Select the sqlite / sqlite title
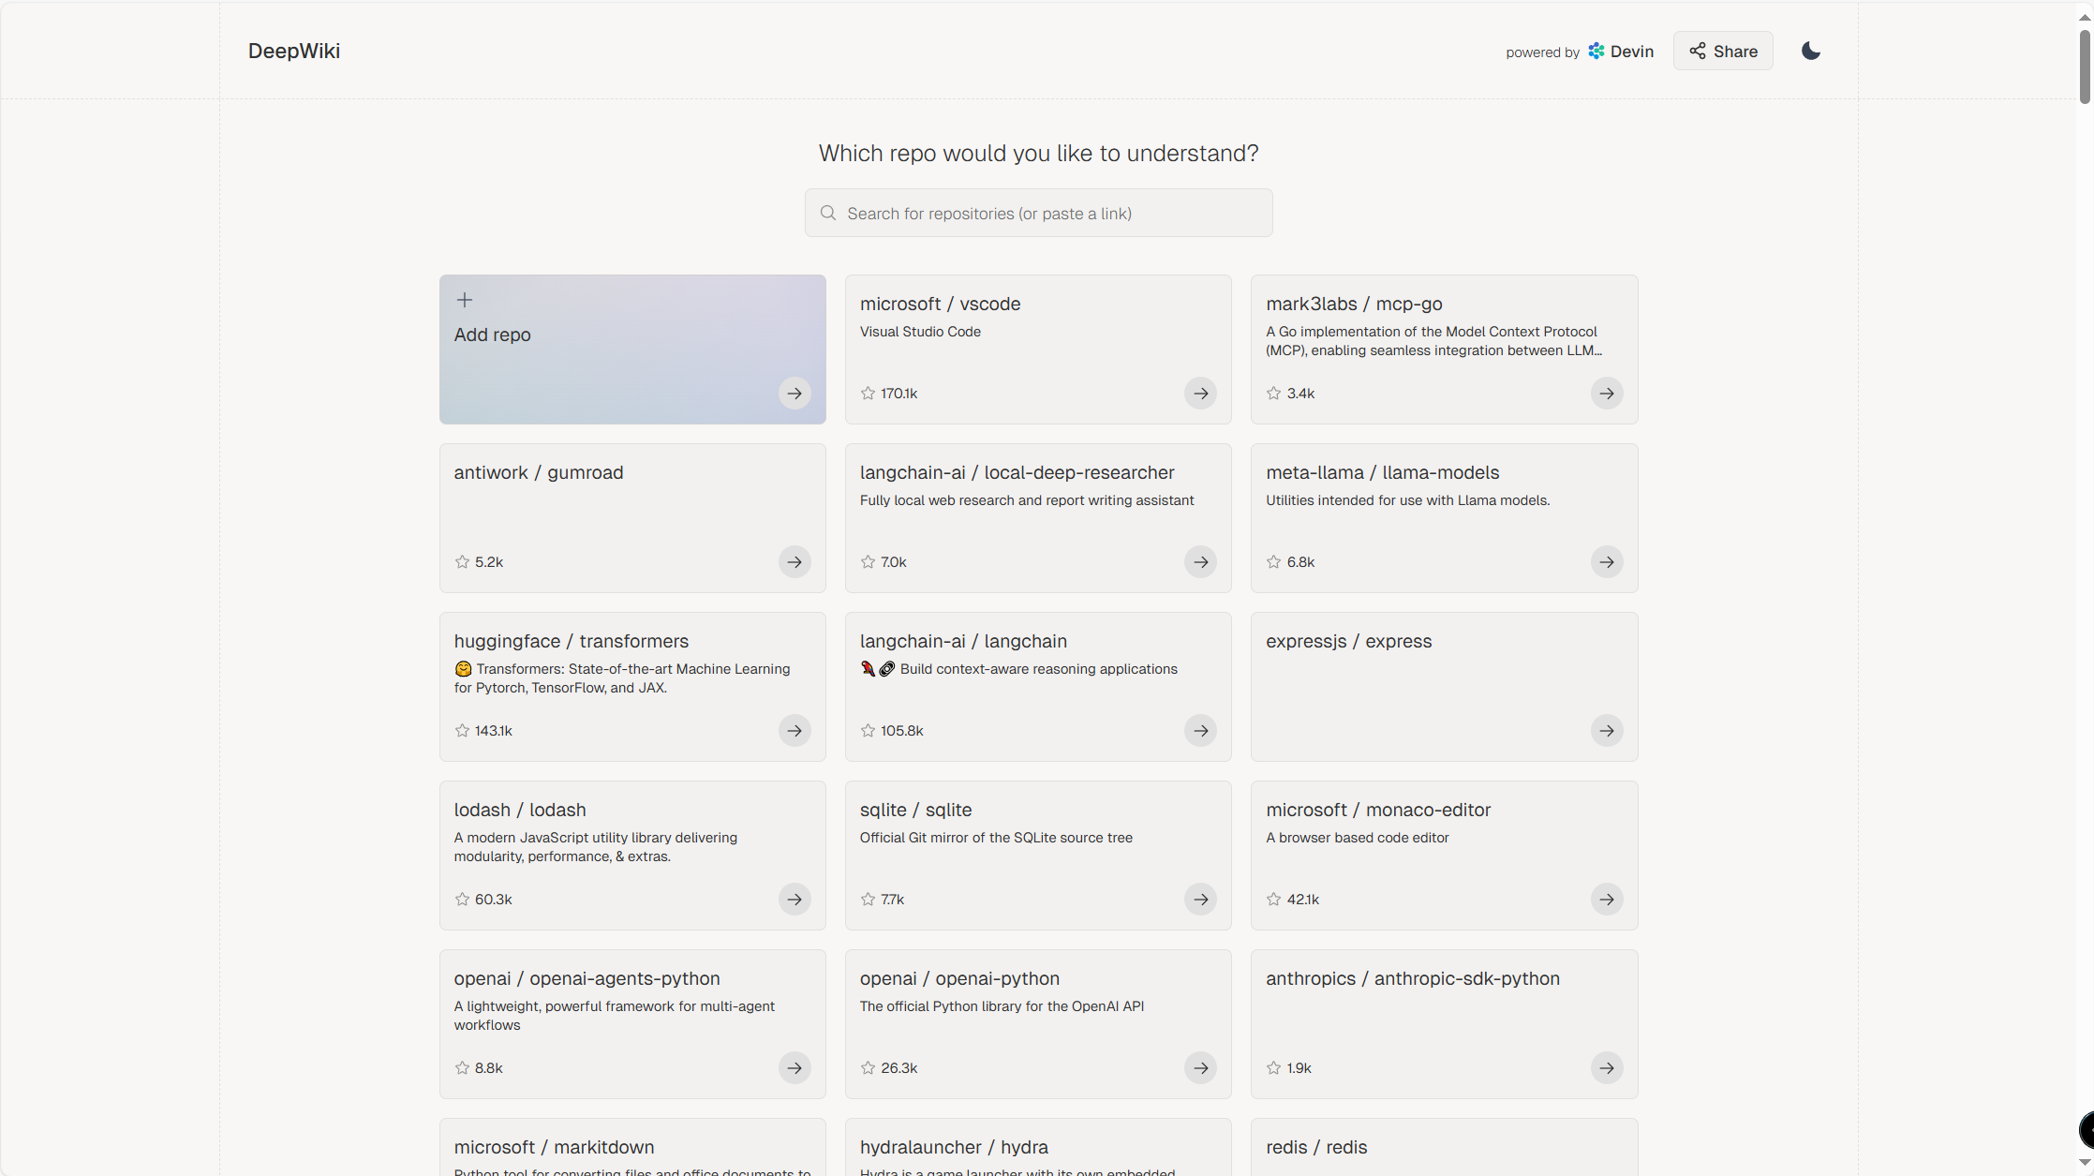 915,810
